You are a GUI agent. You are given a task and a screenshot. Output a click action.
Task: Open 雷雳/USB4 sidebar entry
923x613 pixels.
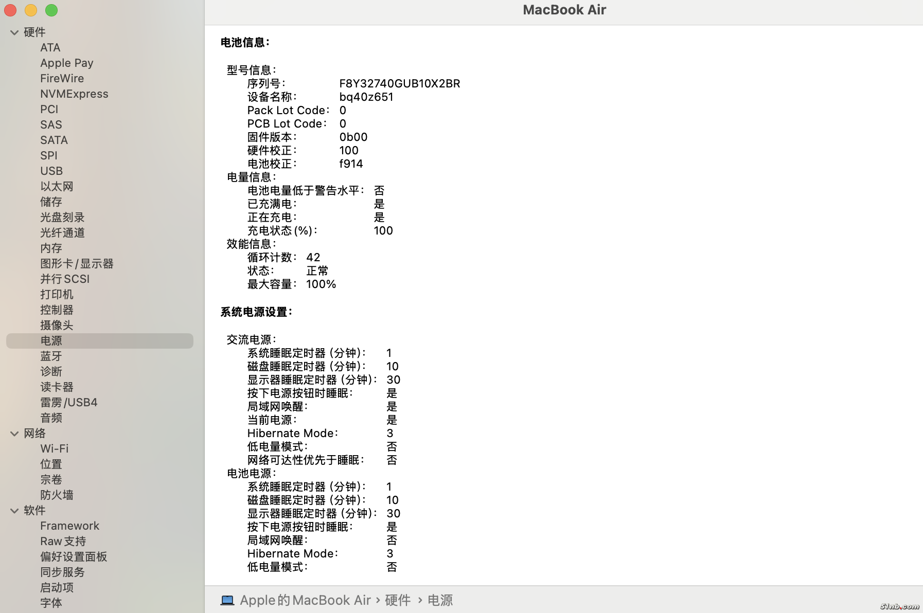click(68, 402)
